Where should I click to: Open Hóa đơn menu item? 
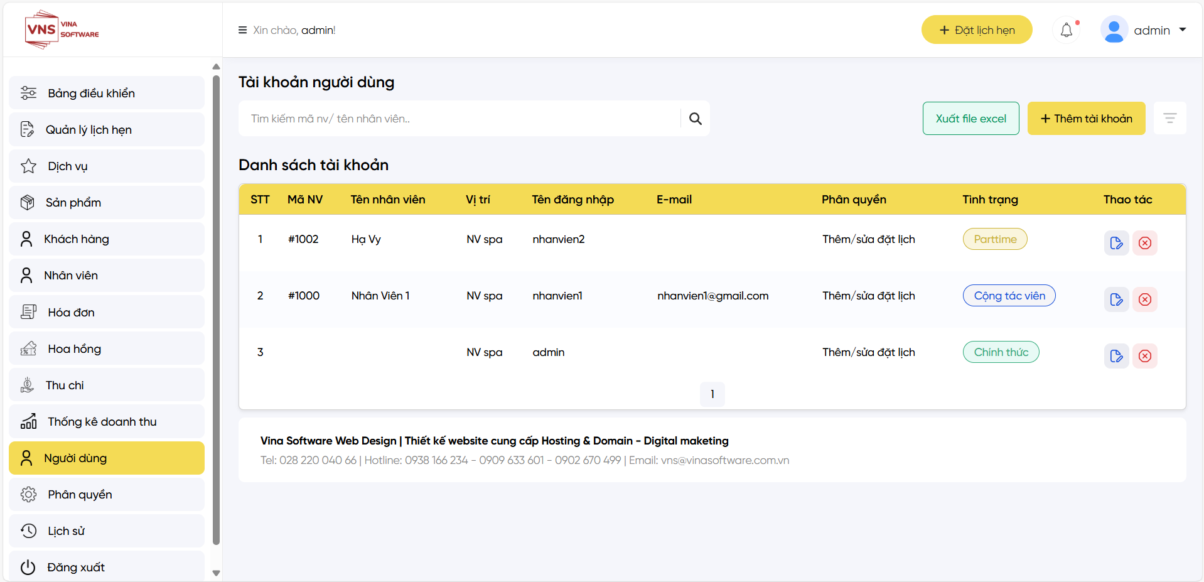(x=107, y=312)
